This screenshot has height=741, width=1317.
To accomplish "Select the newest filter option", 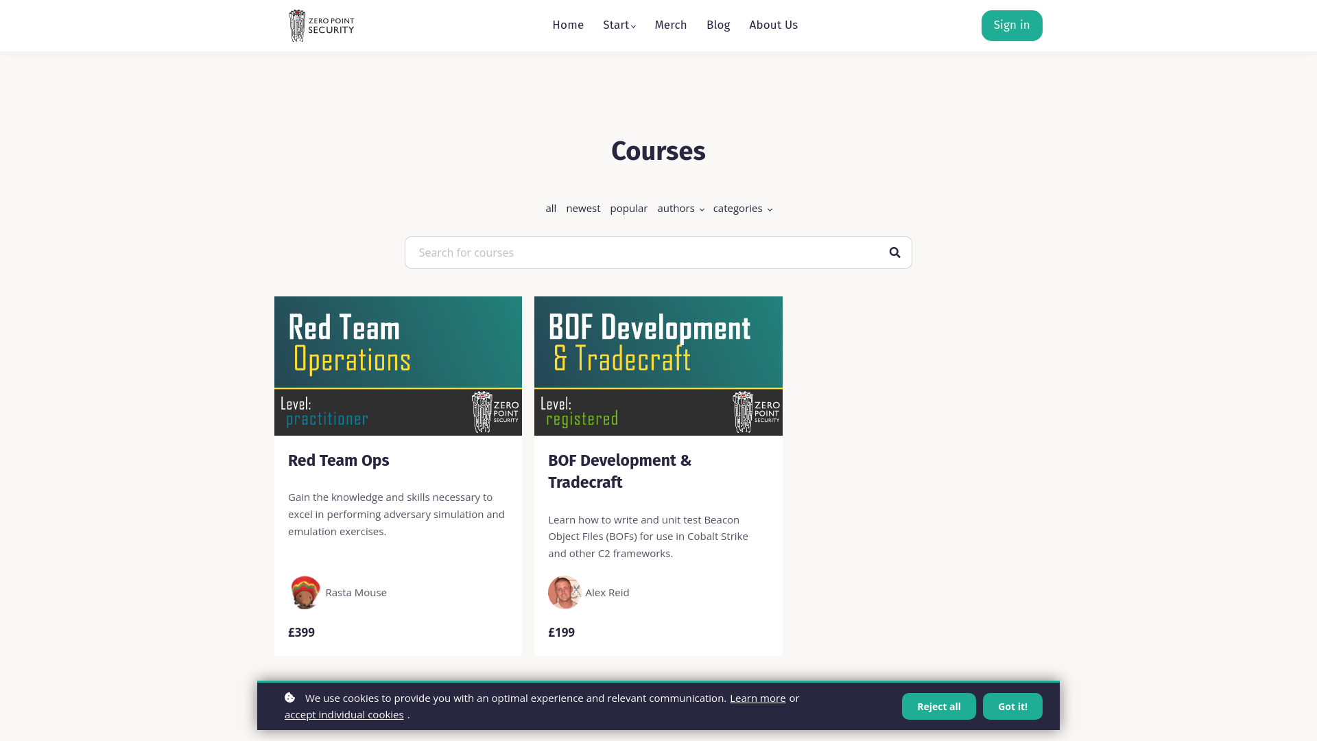I will pyautogui.click(x=583, y=209).
